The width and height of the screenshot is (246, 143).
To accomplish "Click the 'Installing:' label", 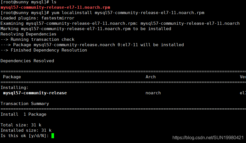I will tap(14, 88).
